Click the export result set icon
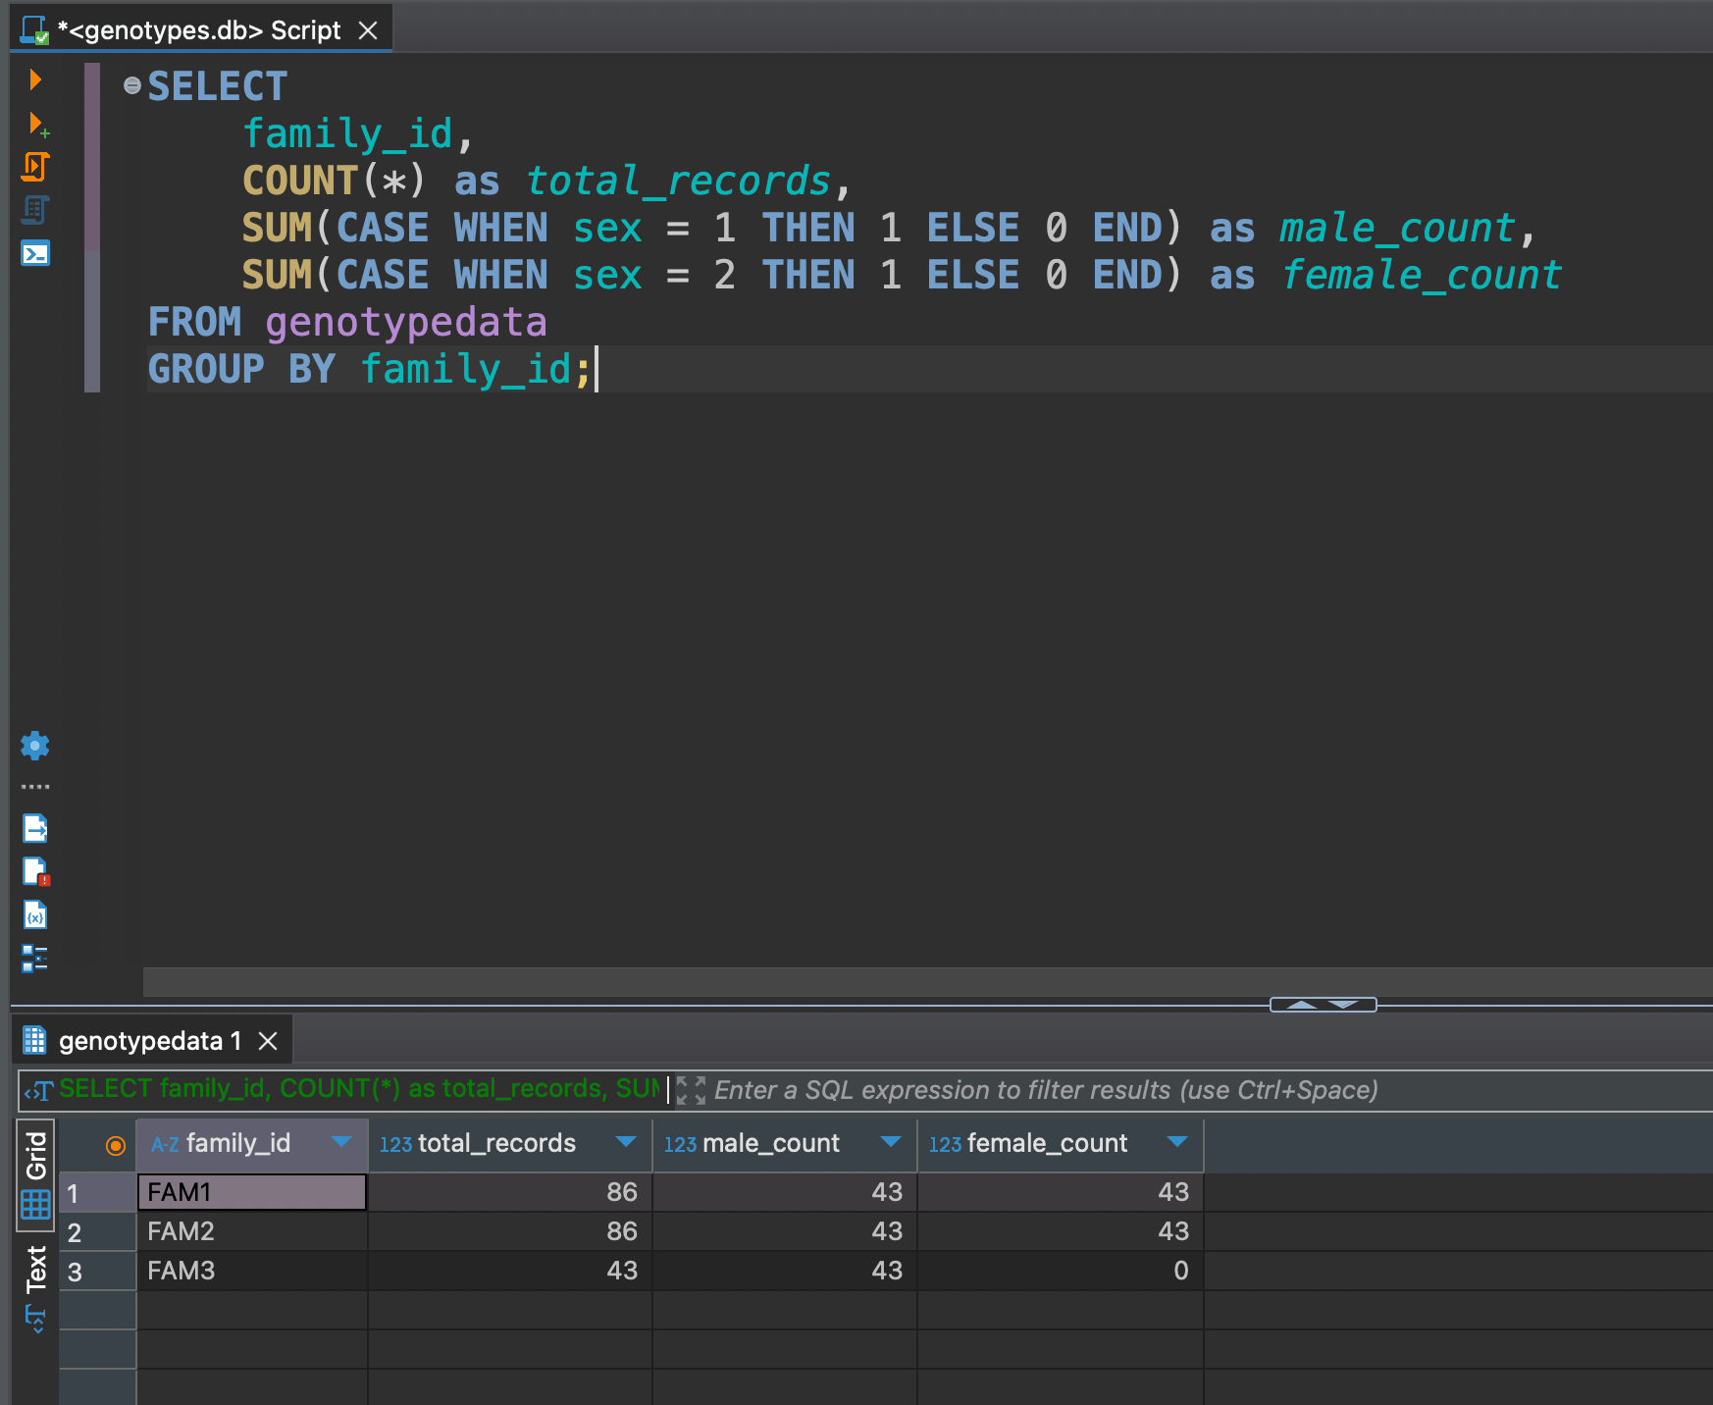The image size is (1713, 1405). click(35, 828)
